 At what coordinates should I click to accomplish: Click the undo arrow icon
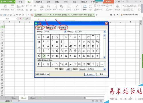coord(17,15)
